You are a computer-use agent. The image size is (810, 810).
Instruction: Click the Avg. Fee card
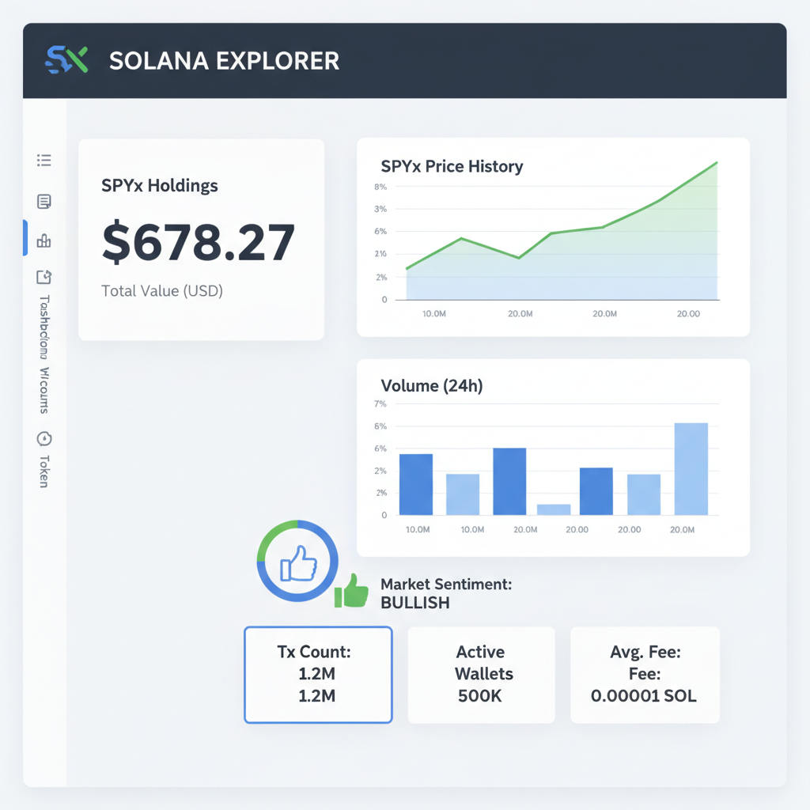[645, 674]
